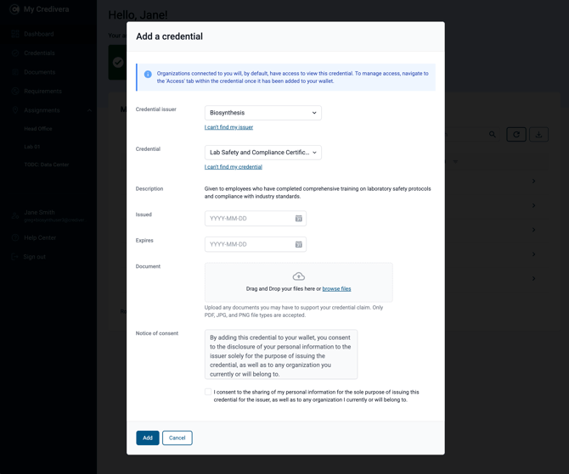
Task: Collapse the Assignments menu chevron
Action: (89, 110)
